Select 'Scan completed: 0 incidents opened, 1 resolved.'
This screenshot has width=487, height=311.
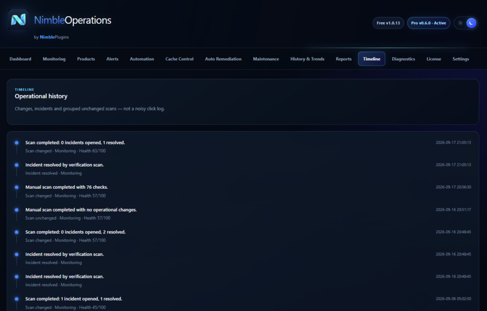point(75,143)
